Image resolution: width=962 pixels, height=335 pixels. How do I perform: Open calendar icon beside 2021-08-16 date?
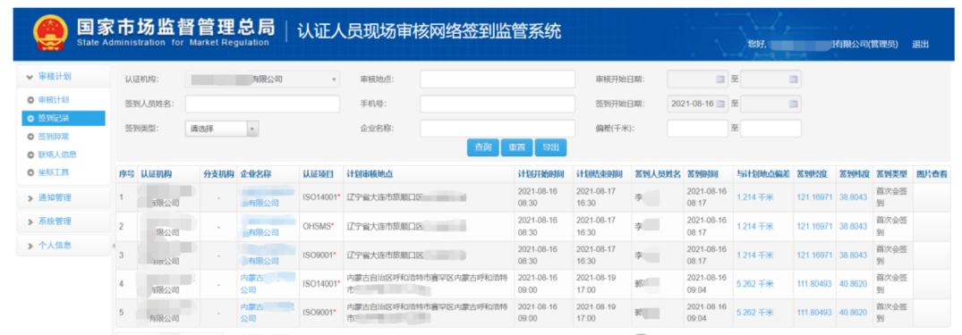click(x=720, y=105)
